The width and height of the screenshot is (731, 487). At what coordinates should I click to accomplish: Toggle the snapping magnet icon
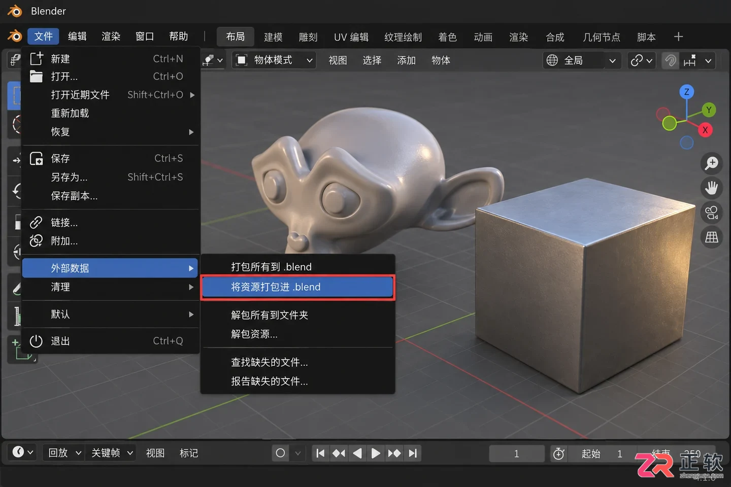point(671,61)
